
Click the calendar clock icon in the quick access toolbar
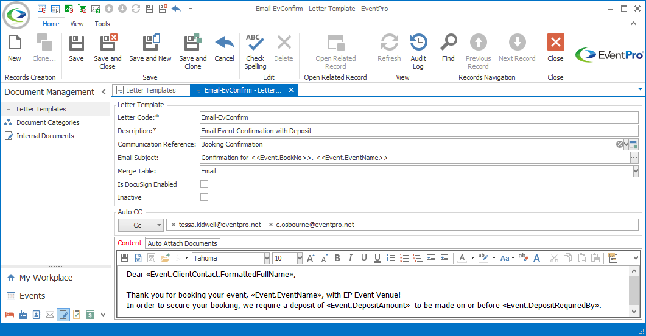42,9
